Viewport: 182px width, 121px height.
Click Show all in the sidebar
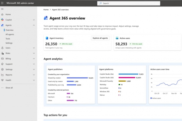tap(9, 87)
